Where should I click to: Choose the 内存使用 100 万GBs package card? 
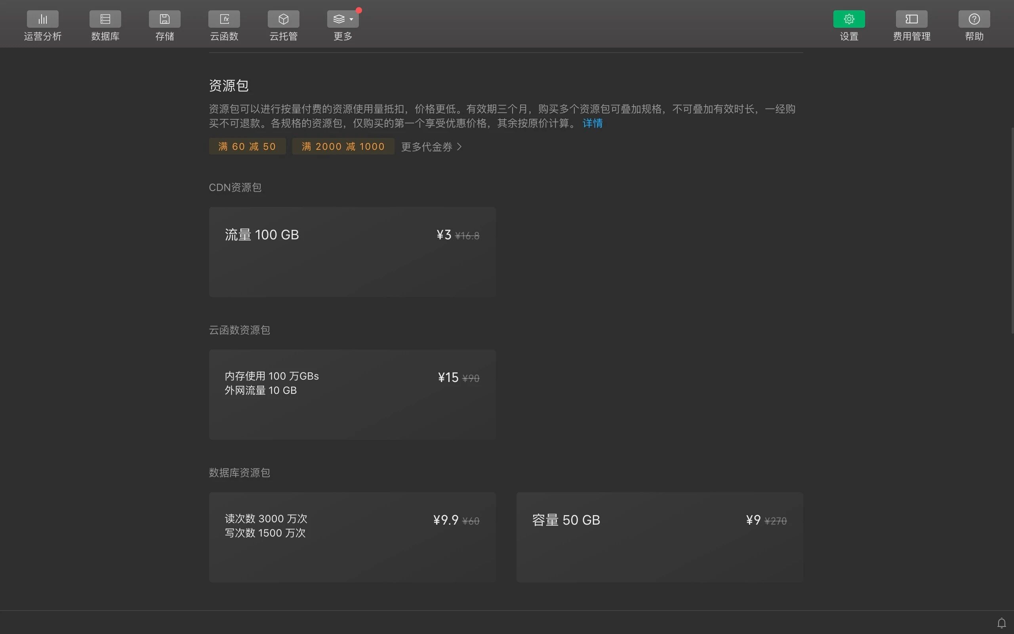point(352,395)
